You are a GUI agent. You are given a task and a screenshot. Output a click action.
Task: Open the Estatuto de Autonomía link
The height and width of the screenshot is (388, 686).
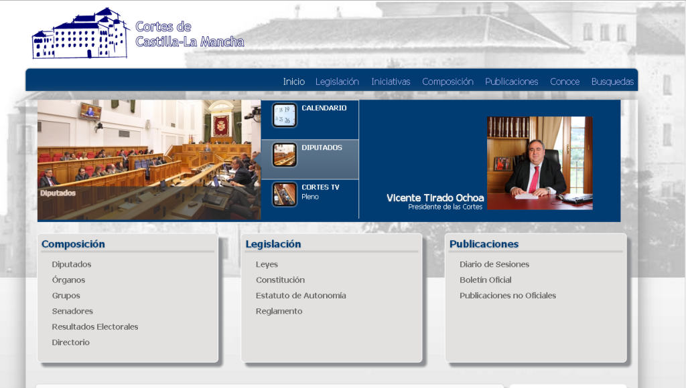301,296
